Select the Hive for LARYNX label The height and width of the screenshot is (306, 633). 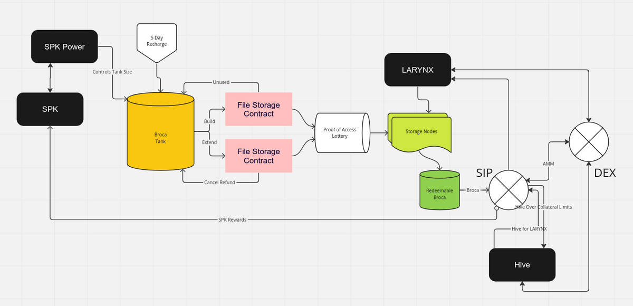(529, 228)
